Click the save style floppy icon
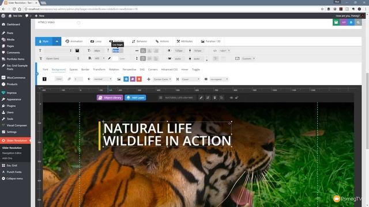Screen dimensions: 369x207 [77, 51]
